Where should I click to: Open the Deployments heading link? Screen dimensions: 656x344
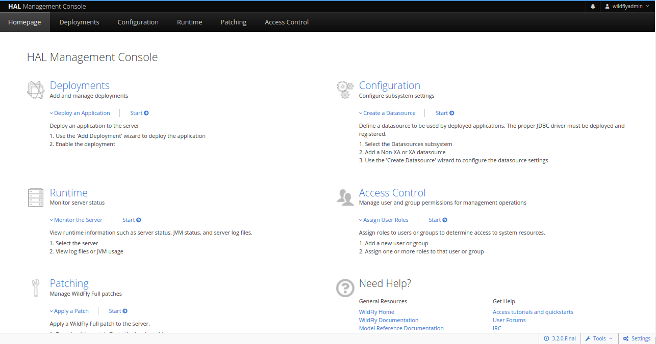(x=80, y=85)
